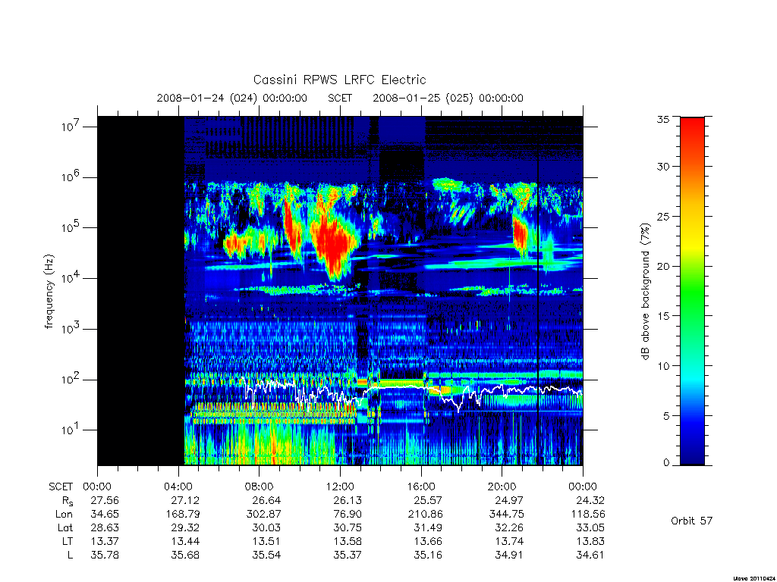
Task: Click the Lon value "302.87"
Action: pyautogui.click(x=263, y=515)
